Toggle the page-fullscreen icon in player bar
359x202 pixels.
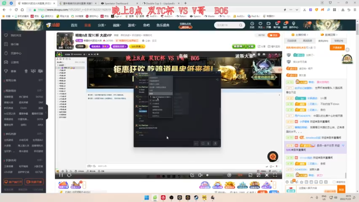(267, 175)
